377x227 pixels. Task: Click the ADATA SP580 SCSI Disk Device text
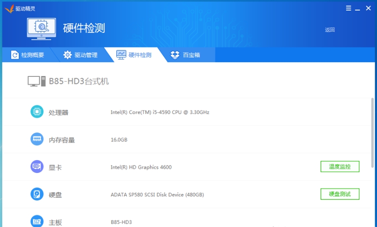pos(157,195)
